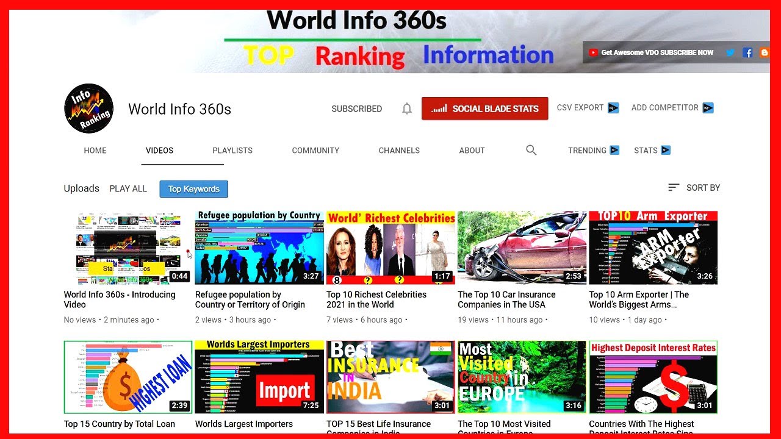Go to the COMMUNITY tab
This screenshot has width=781, height=439.
pyautogui.click(x=315, y=151)
